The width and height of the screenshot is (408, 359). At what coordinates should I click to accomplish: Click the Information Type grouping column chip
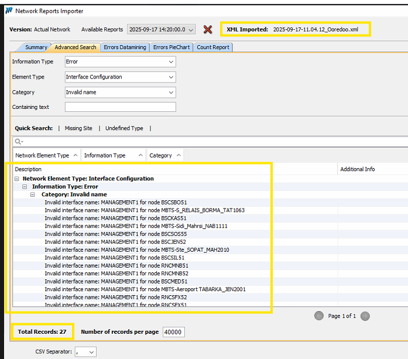tap(112, 155)
